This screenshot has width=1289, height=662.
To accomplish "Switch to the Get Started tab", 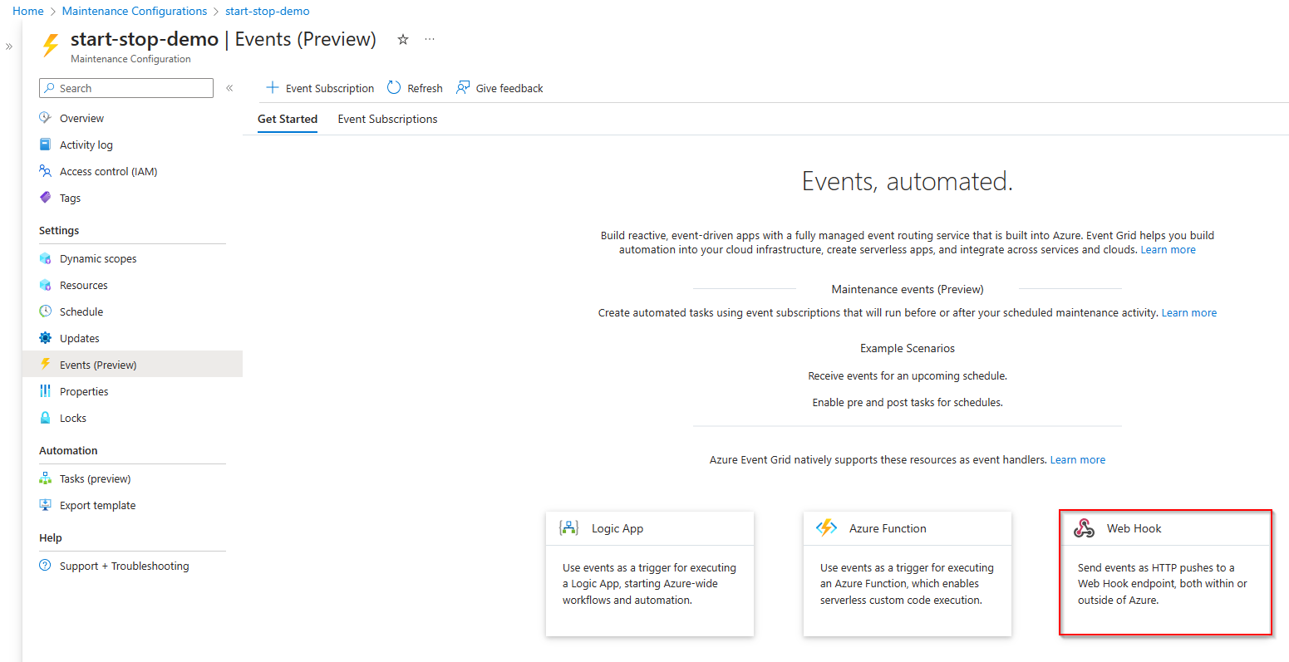I will tap(288, 119).
